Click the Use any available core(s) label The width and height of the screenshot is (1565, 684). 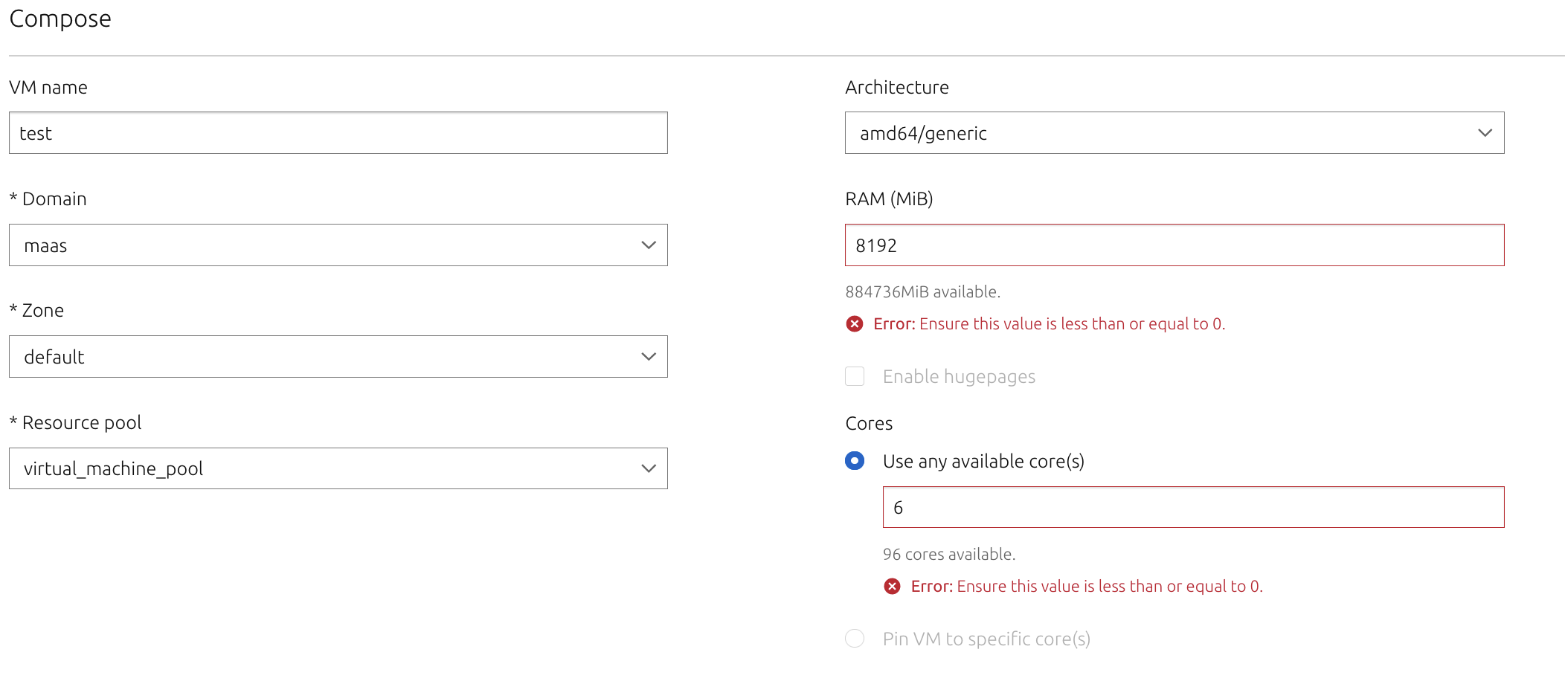click(983, 462)
